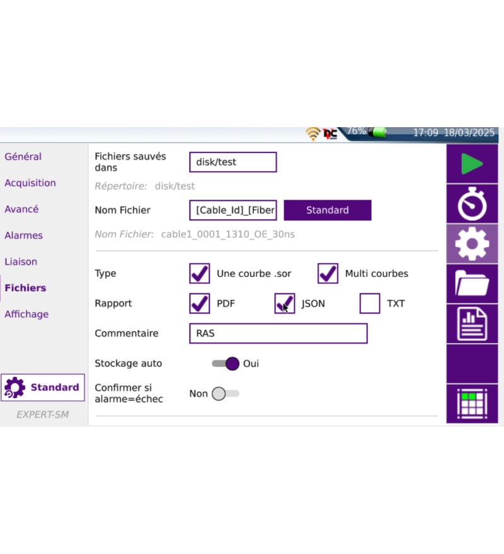Click the stopwatch timer icon

(471, 205)
